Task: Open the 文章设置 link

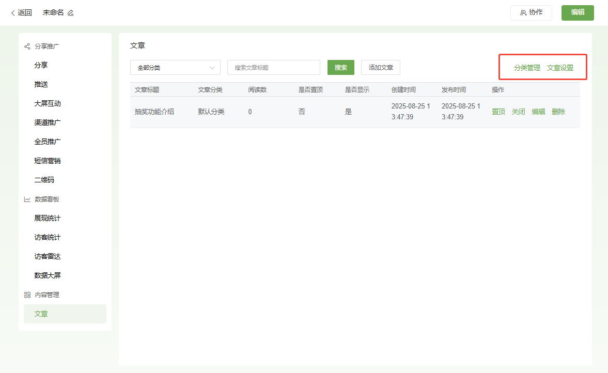Action: (x=560, y=68)
